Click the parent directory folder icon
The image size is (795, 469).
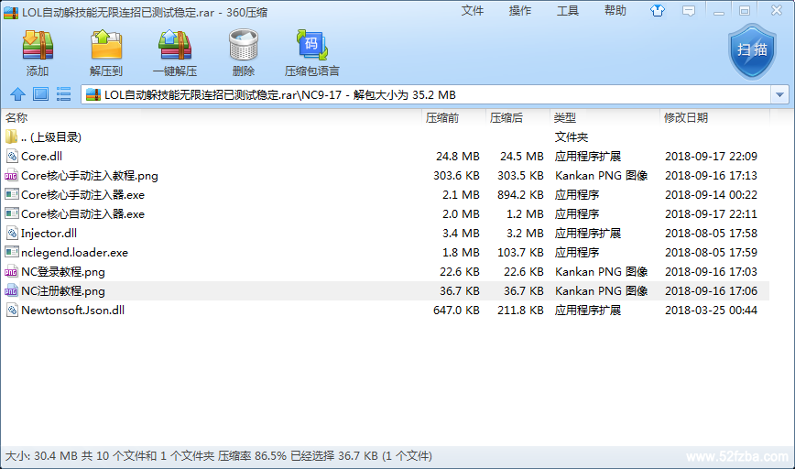(11, 136)
